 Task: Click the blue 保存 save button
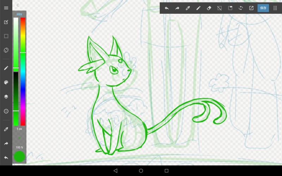[263, 8]
